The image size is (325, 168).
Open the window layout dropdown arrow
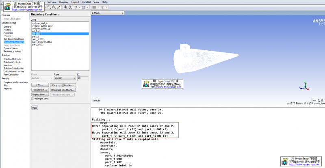88,7
